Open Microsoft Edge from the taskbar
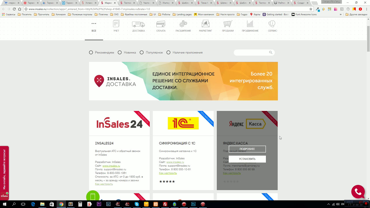370x208 pixels. (x=33, y=204)
